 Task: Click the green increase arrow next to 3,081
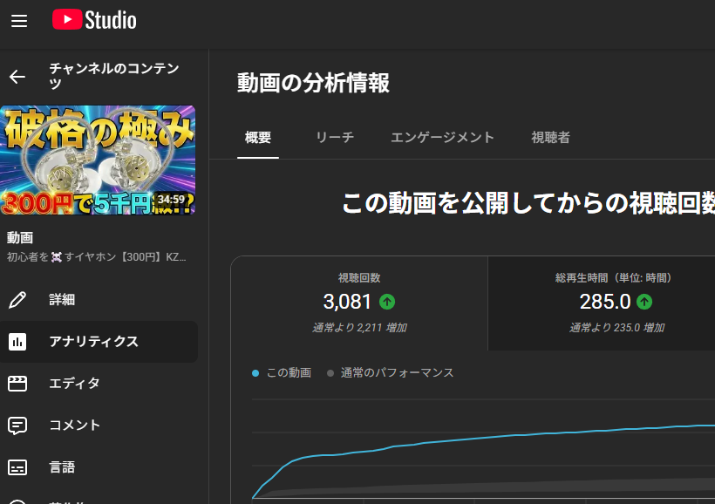(x=387, y=302)
